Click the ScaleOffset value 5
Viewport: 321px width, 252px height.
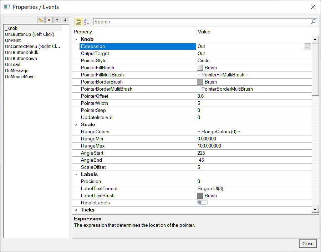click(x=199, y=167)
